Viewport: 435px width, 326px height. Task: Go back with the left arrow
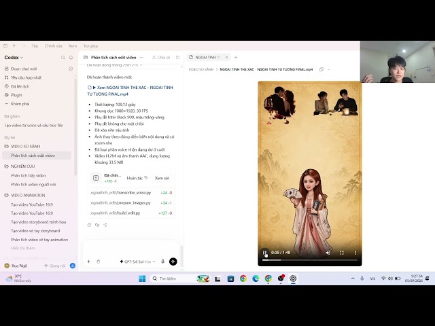tap(14, 46)
